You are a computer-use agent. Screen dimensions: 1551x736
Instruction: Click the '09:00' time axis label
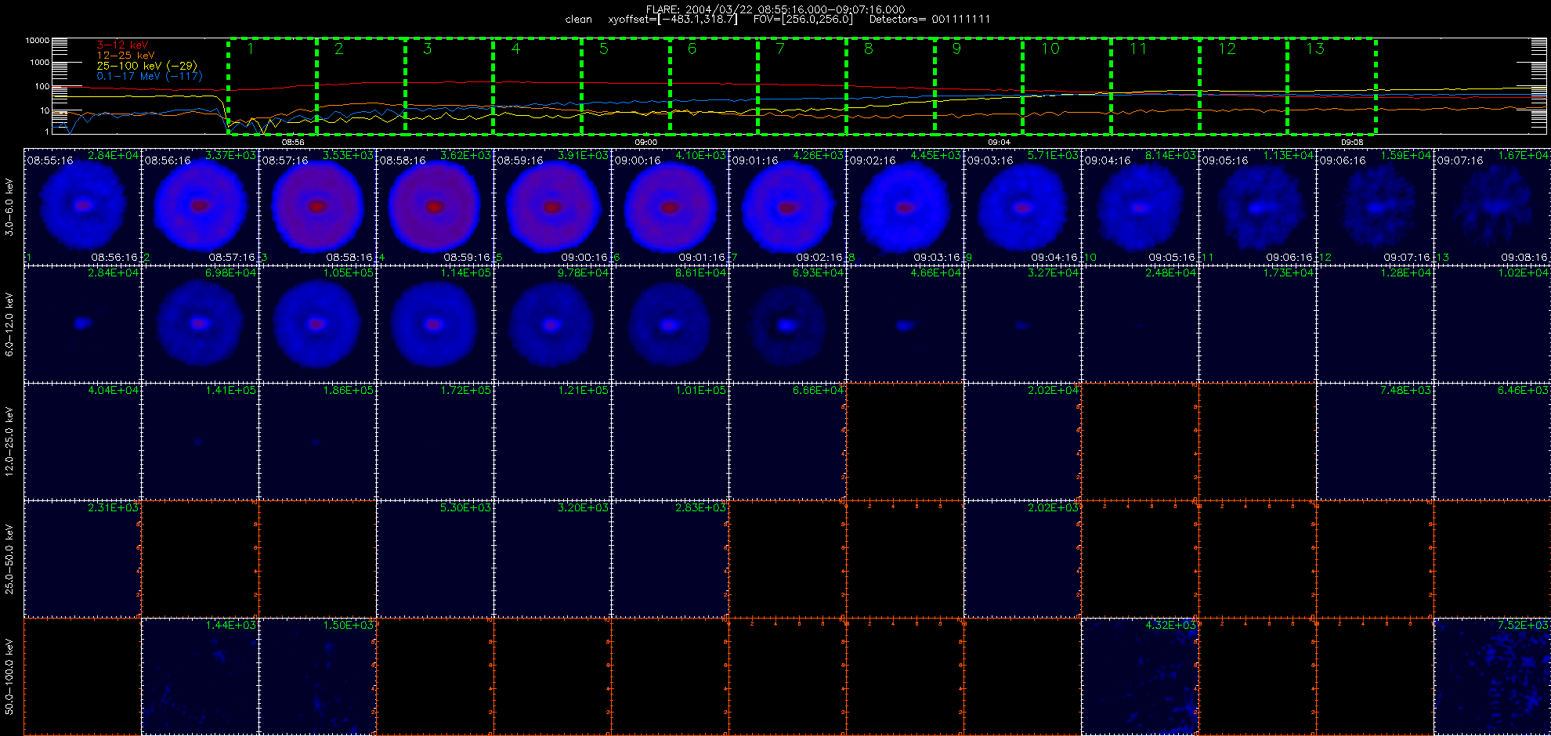[x=645, y=143]
